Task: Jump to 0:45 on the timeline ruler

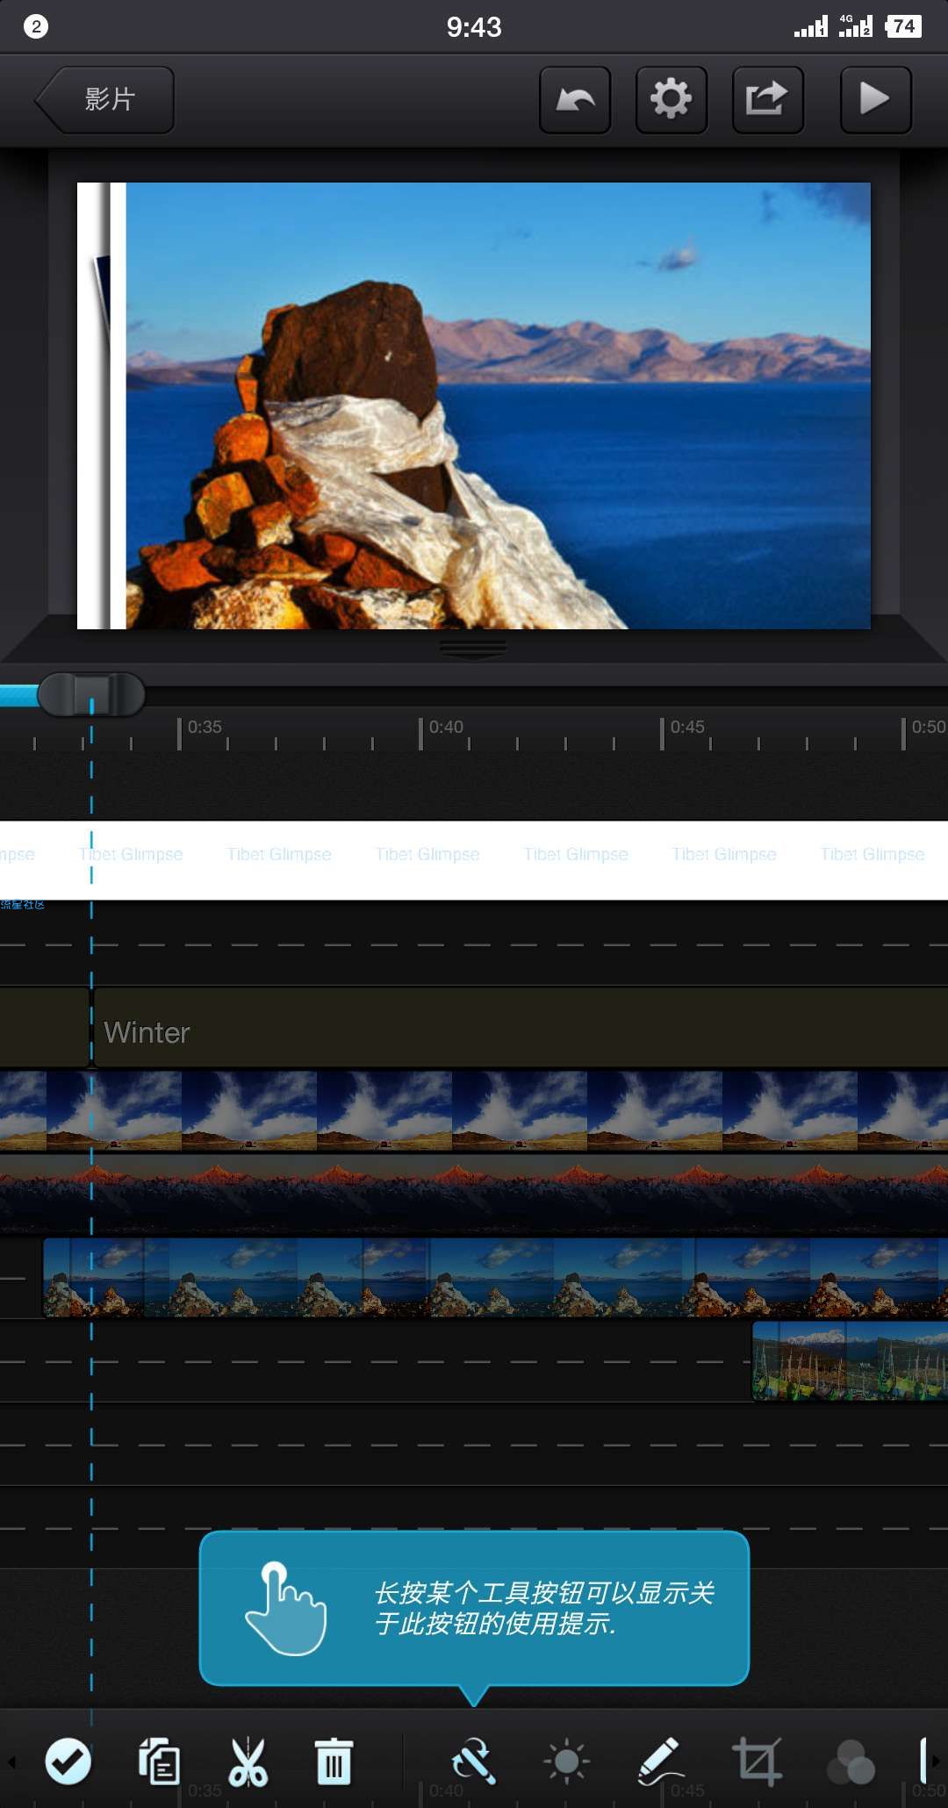Action: [686, 728]
